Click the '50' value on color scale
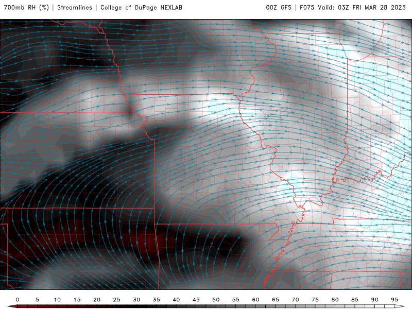This screenshot has height=309, width=412. 216,300
